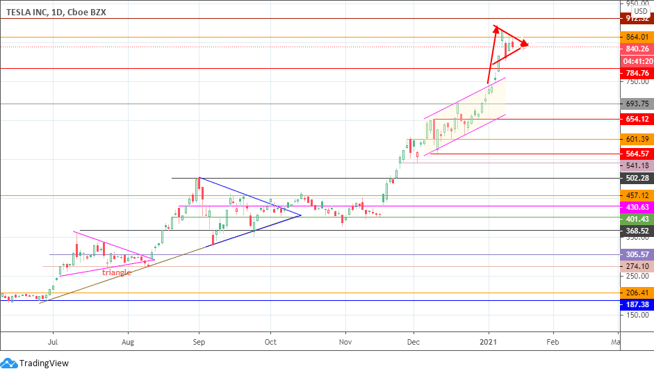Click the 150.00 scale value
This screenshot has width=654, height=369.
637,315
